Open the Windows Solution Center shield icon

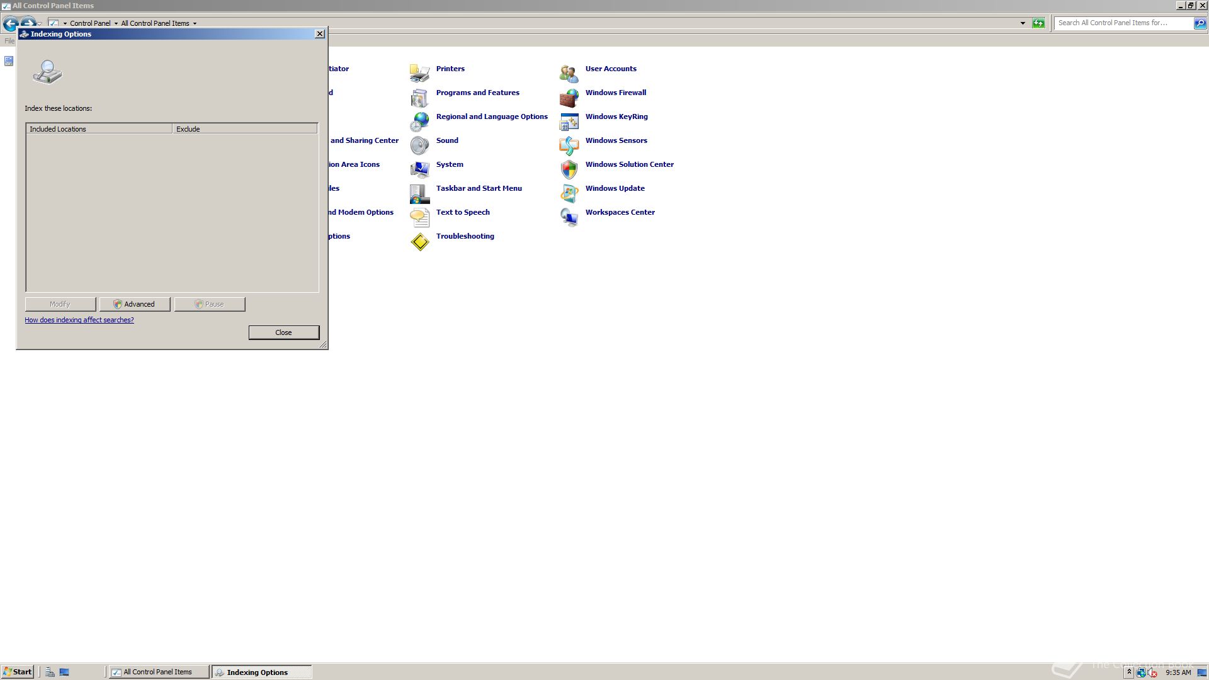coord(569,169)
